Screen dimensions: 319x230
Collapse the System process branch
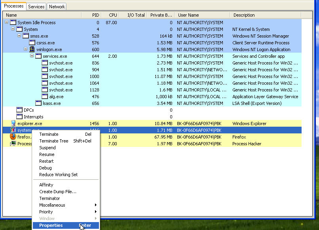[13, 29]
